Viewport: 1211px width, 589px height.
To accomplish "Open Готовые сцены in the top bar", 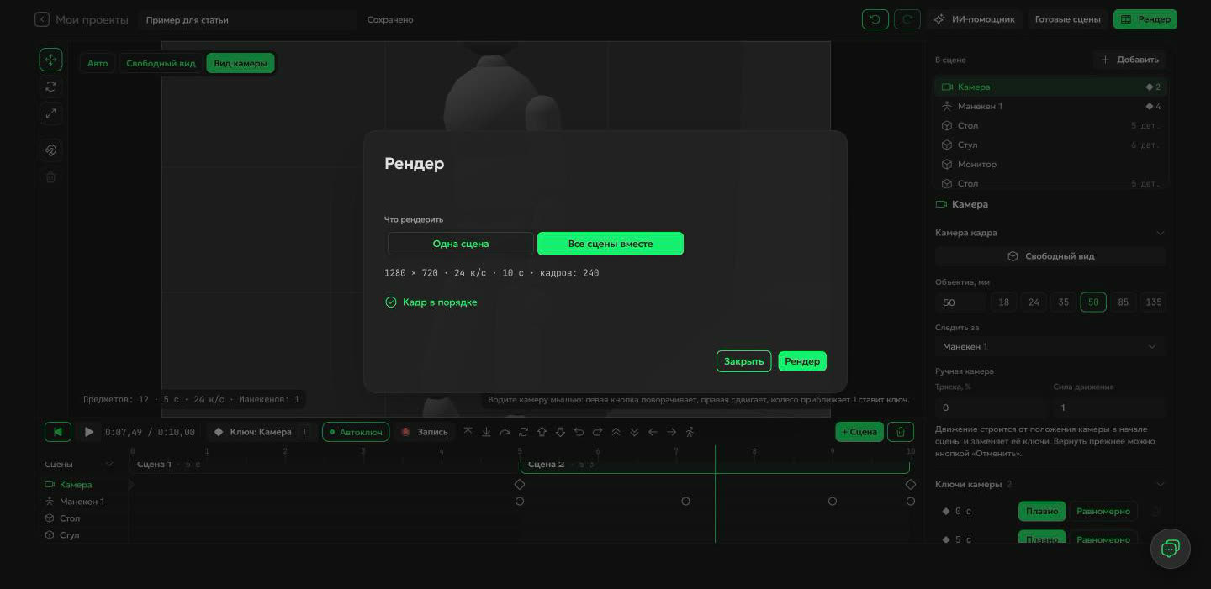I will click(x=1067, y=19).
